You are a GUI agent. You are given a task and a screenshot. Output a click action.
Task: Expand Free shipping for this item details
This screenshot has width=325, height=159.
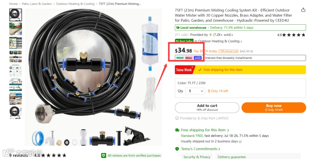pyautogui.click(x=205, y=130)
